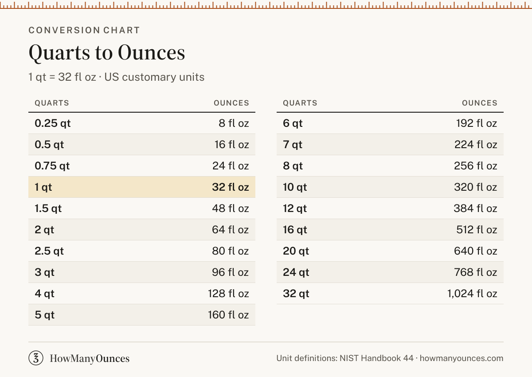
Task: Select the 24 qt cell
Action: tap(296, 272)
